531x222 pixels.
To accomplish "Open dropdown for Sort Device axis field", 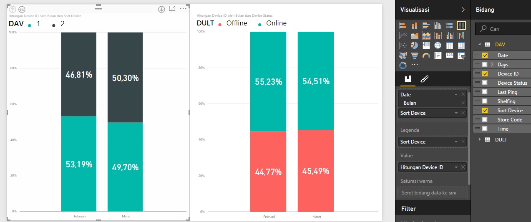I will pos(456,113).
